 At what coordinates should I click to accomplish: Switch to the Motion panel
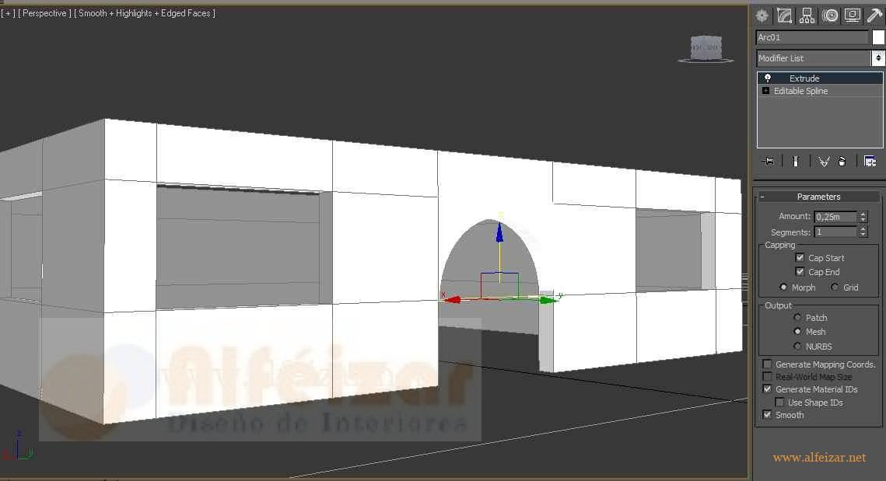pyautogui.click(x=829, y=15)
